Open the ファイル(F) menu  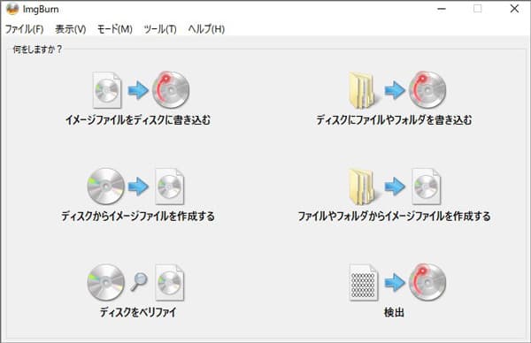click(24, 29)
